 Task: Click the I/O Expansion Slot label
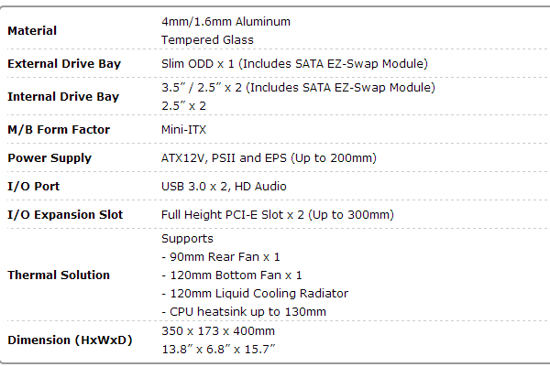click(x=65, y=215)
